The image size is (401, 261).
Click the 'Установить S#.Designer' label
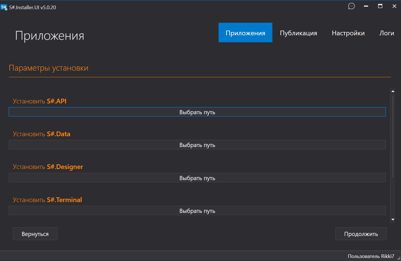48,167
